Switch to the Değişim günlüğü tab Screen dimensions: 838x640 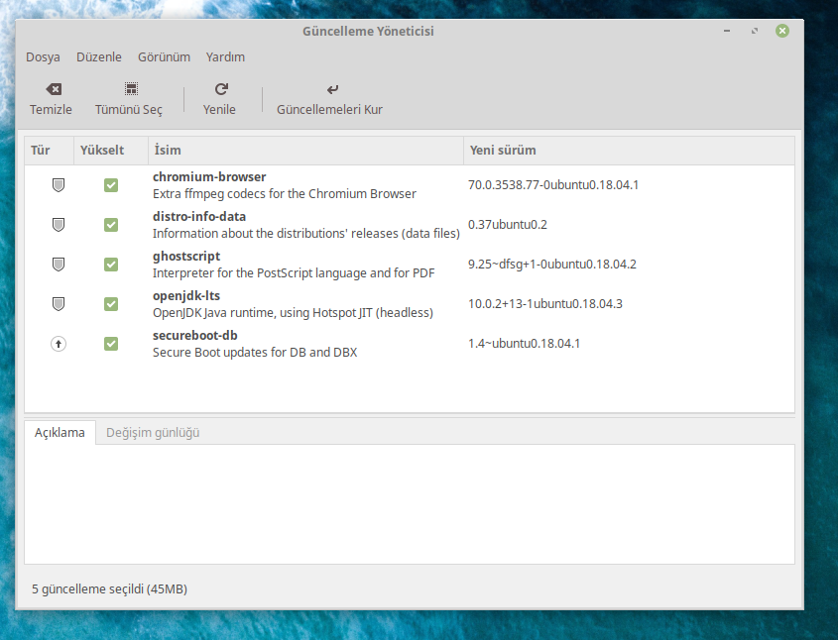tap(153, 432)
